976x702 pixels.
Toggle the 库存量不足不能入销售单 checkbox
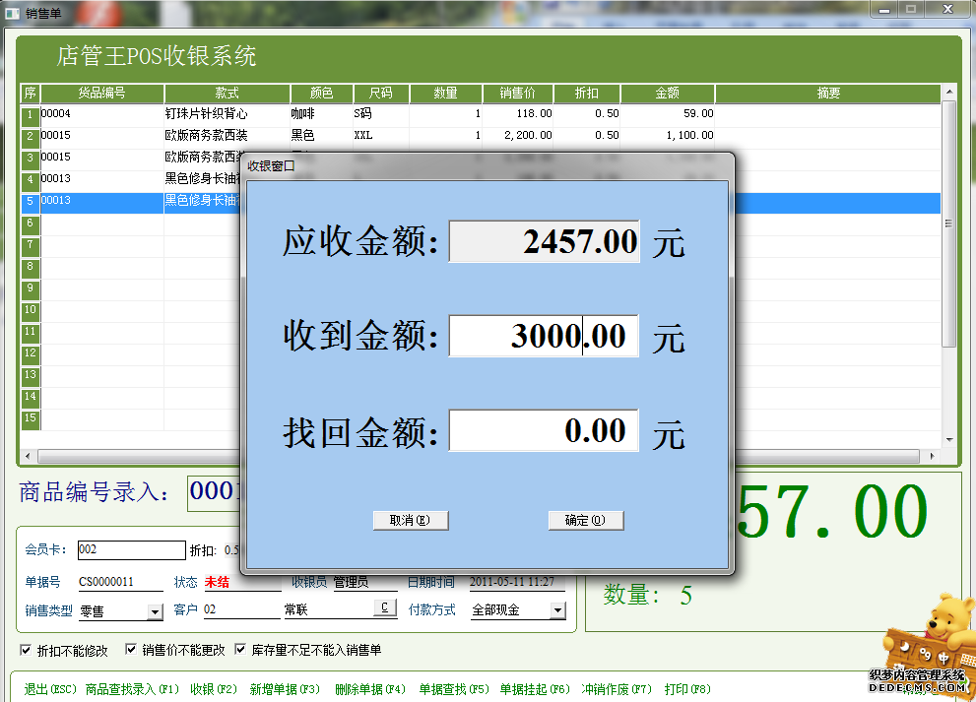coord(238,649)
